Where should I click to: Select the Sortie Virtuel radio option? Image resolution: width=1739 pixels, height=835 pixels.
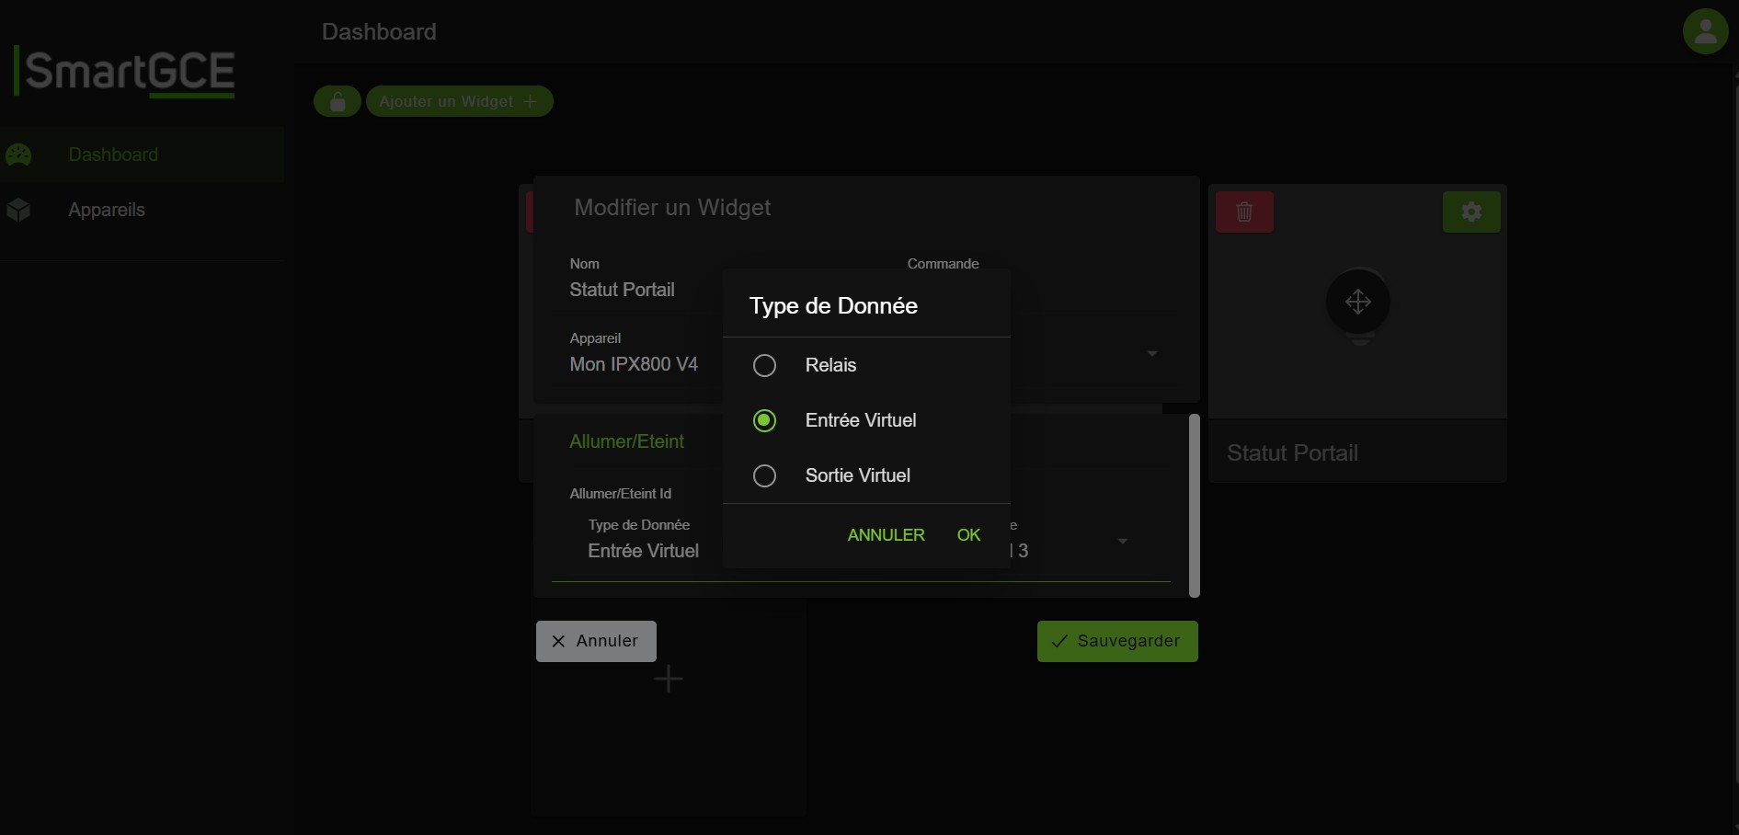pyautogui.click(x=764, y=475)
